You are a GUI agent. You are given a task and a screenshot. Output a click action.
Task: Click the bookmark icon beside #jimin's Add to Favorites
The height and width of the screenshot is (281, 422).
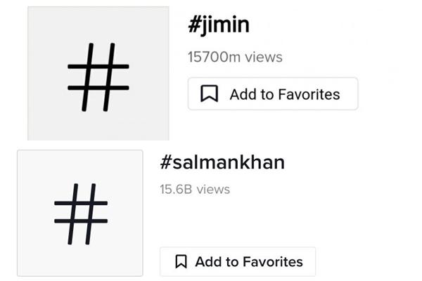point(209,94)
